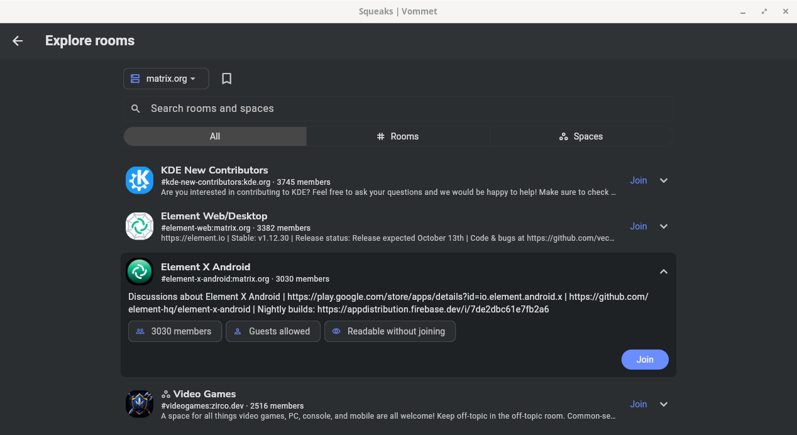Viewport: 797px width, 435px height.
Task: Click the Element X Android description text
Action: (388, 303)
